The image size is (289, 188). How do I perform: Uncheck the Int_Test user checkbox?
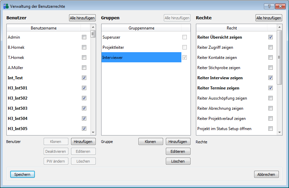[x=84, y=78]
